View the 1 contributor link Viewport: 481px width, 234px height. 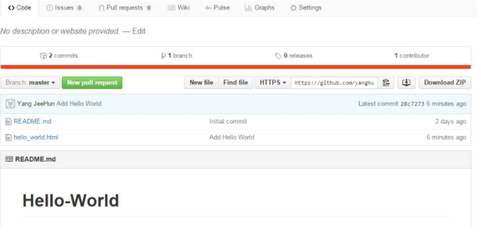pyautogui.click(x=412, y=56)
